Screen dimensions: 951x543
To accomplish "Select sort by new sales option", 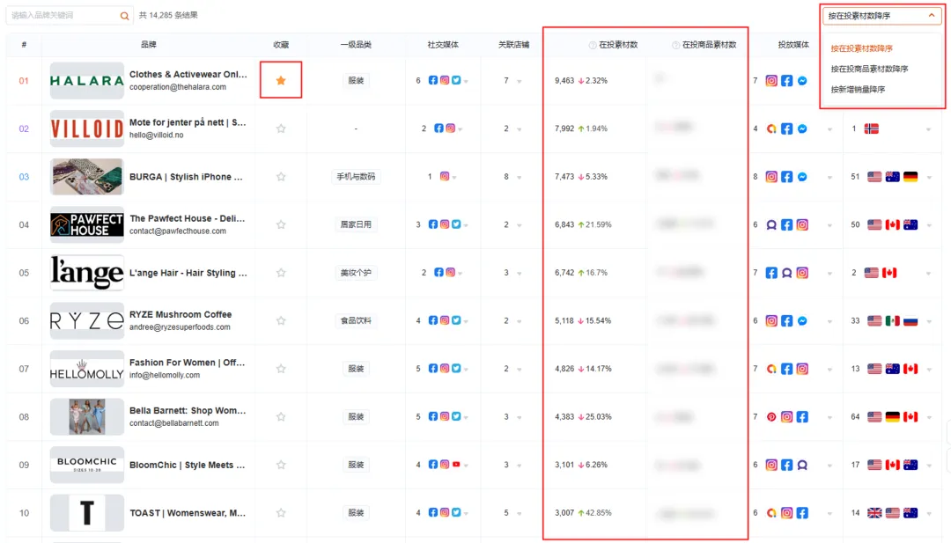I will click(x=858, y=89).
